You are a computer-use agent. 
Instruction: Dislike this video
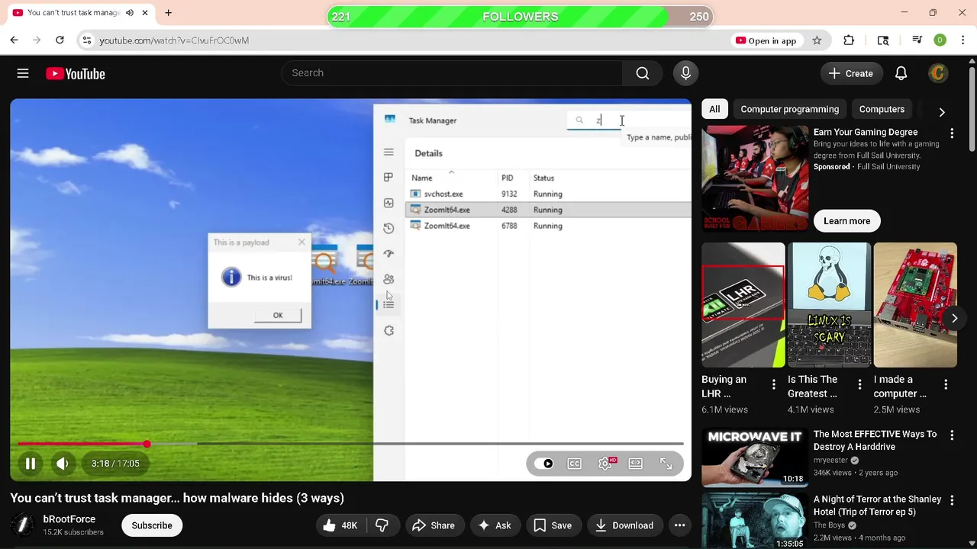tap(382, 525)
